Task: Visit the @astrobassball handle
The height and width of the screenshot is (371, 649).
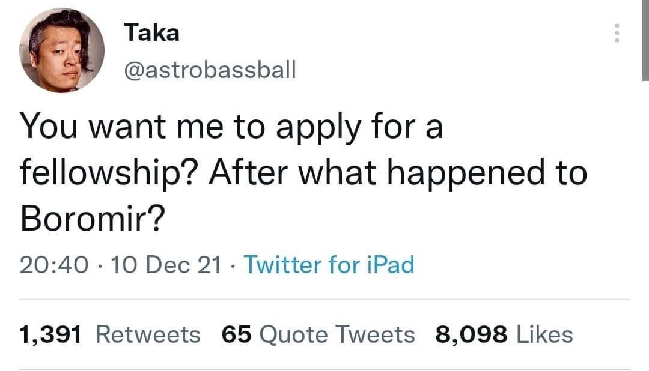Action: coord(210,70)
